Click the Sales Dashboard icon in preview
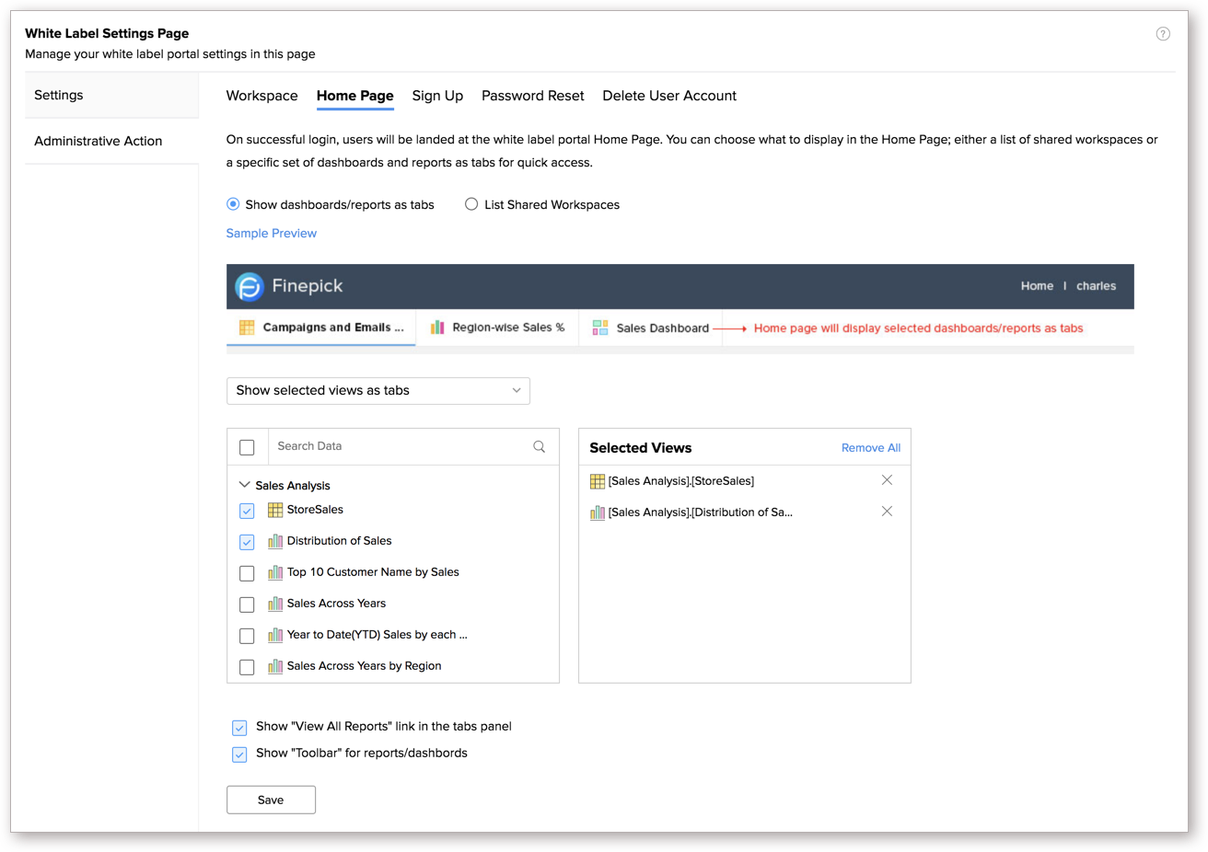The width and height of the screenshot is (1208, 852). [x=601, y=328]
